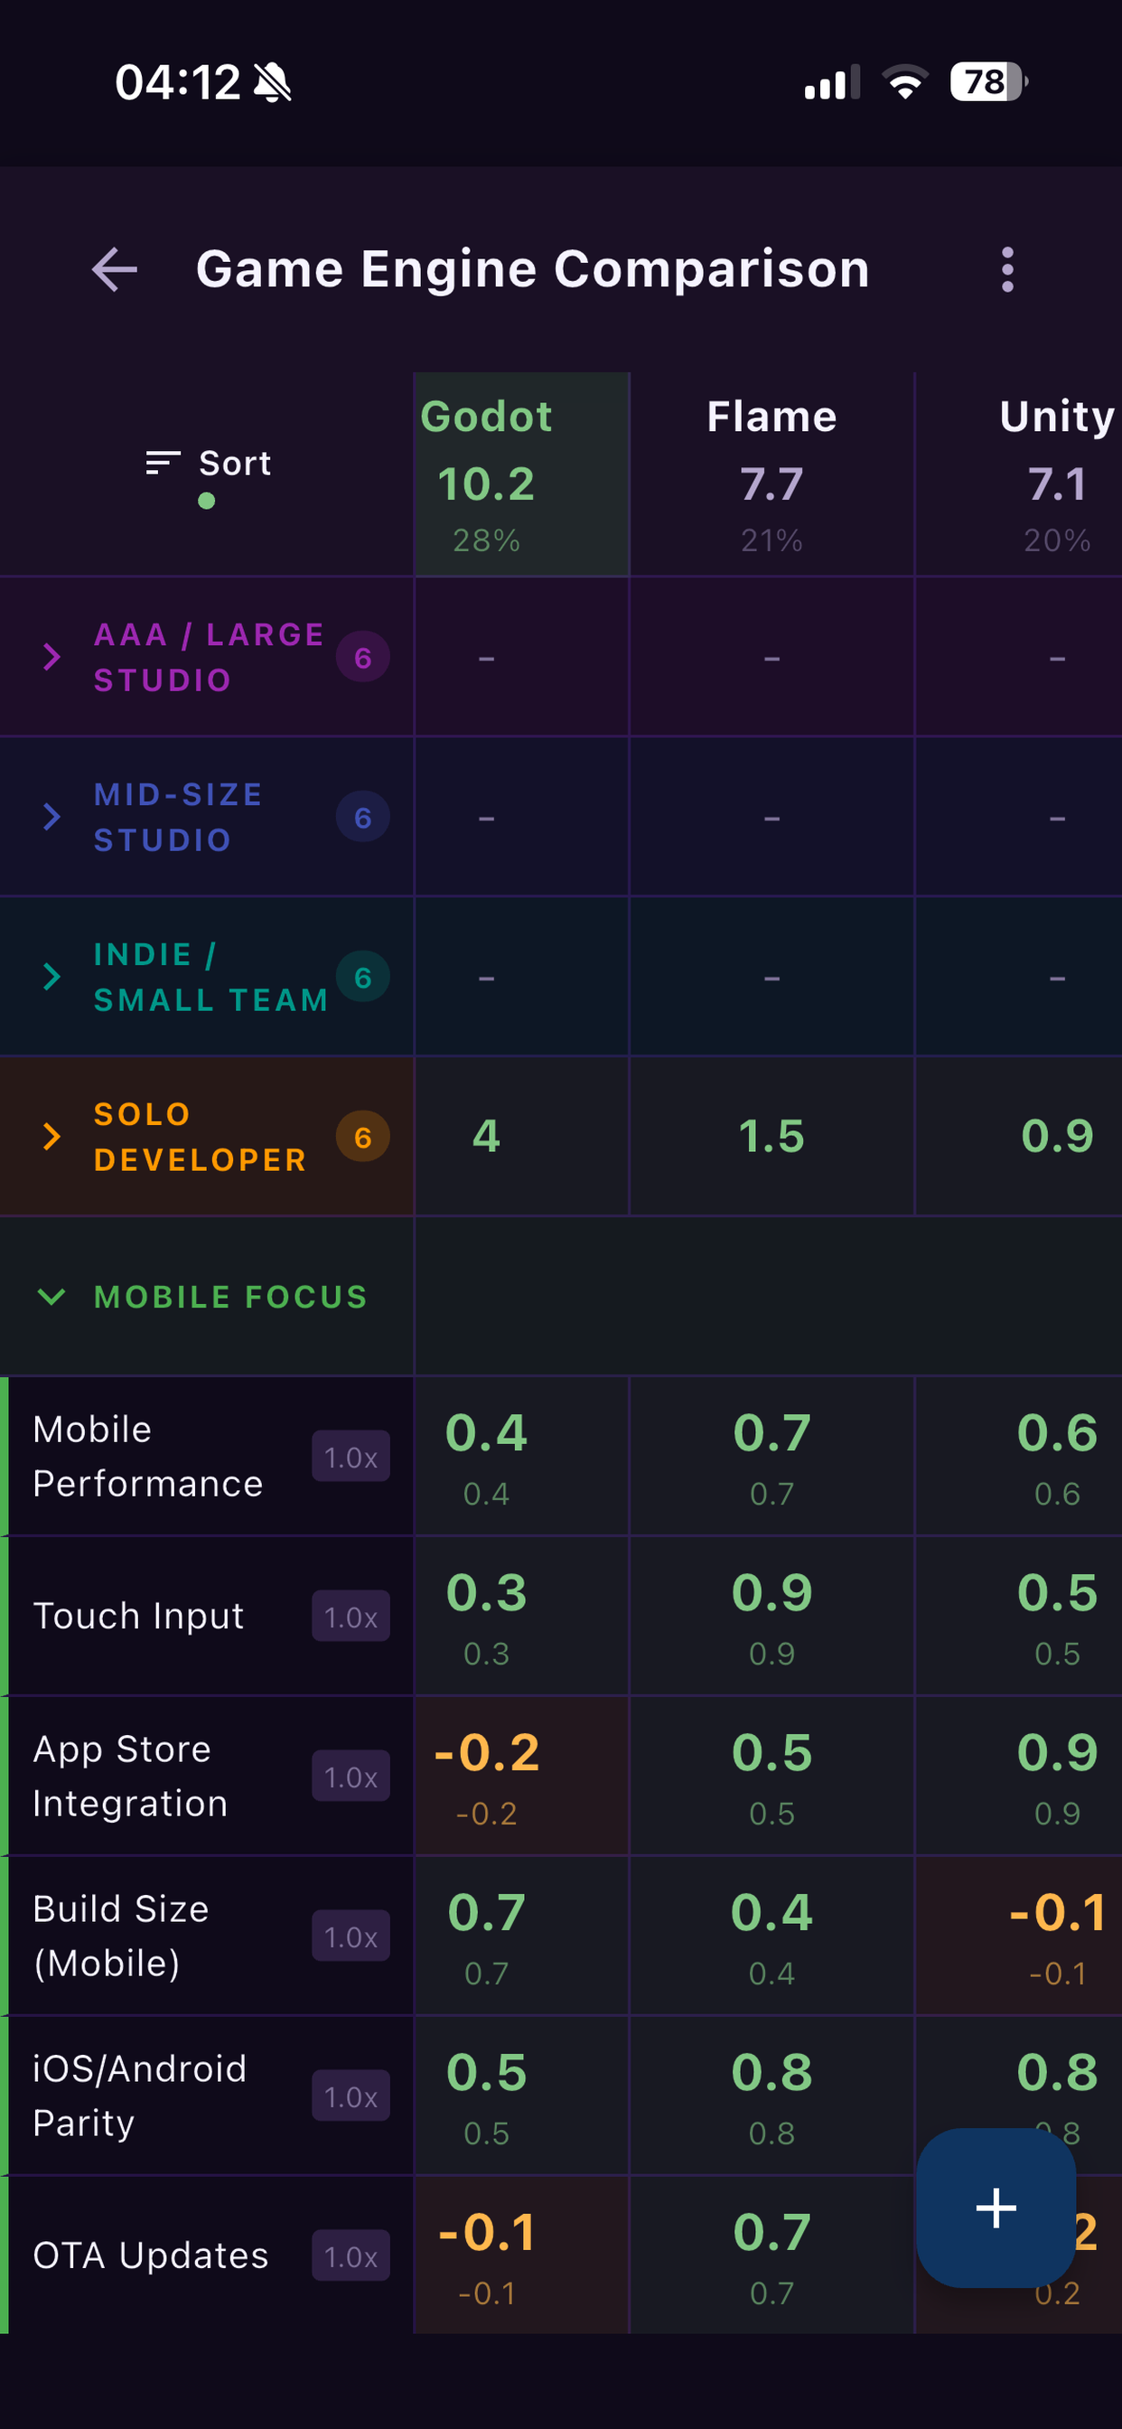
Task: Tap Unity's Mobile Performance cell 0.6
Action: click(x=1019, y=1457)
